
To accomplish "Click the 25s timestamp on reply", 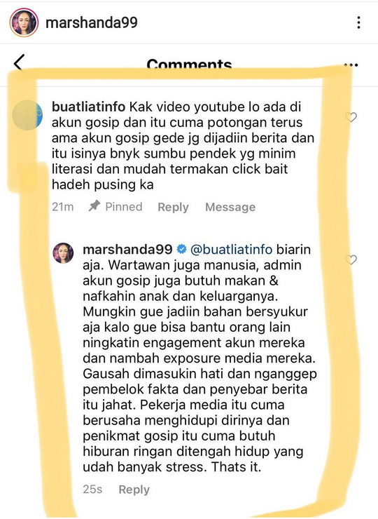I will point(92,490).
